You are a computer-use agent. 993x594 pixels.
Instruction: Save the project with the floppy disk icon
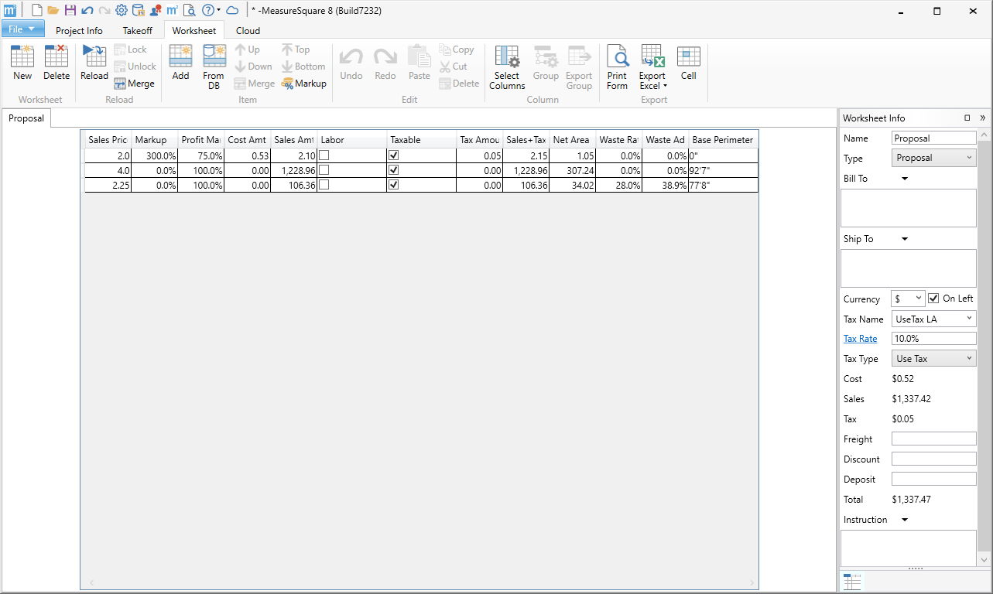[70, 11]
